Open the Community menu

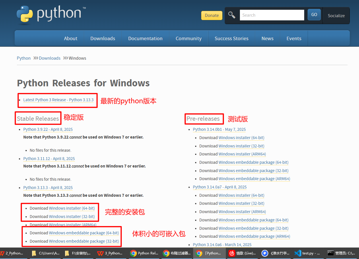pos(189,38)
